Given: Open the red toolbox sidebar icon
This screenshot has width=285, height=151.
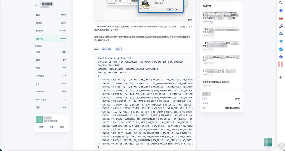Looking at the screenshot, I should pyautogui.click(x=280, y=18).
